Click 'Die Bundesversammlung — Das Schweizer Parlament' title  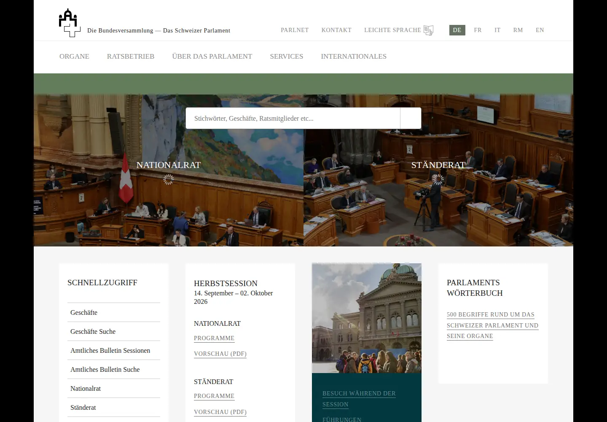point(158,30)
